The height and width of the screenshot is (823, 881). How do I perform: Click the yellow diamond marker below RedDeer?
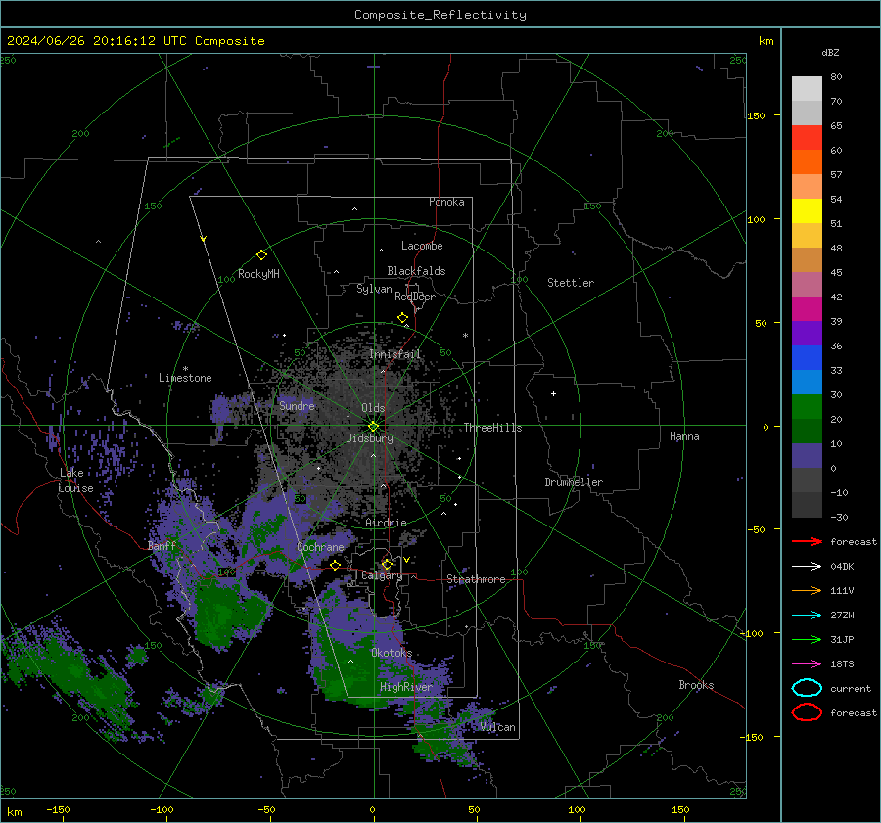[x=402, y=318]
